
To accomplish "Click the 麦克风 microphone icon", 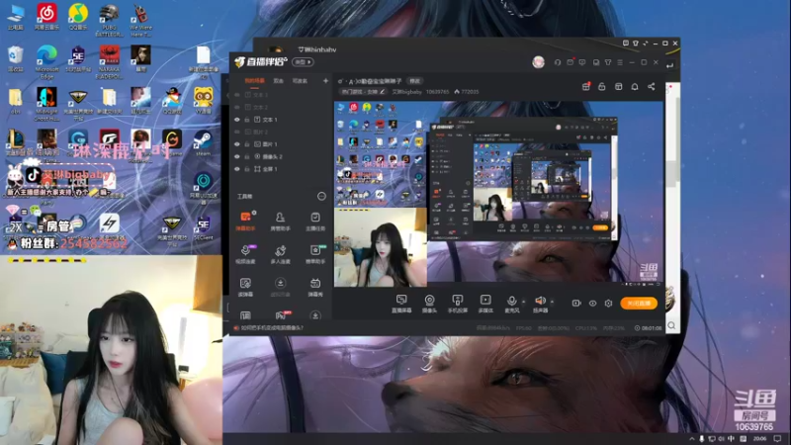I will pos(511,301).
